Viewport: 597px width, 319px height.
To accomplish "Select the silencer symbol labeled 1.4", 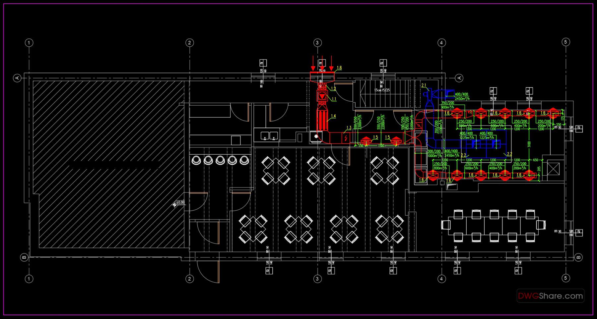I will (322, 120).
